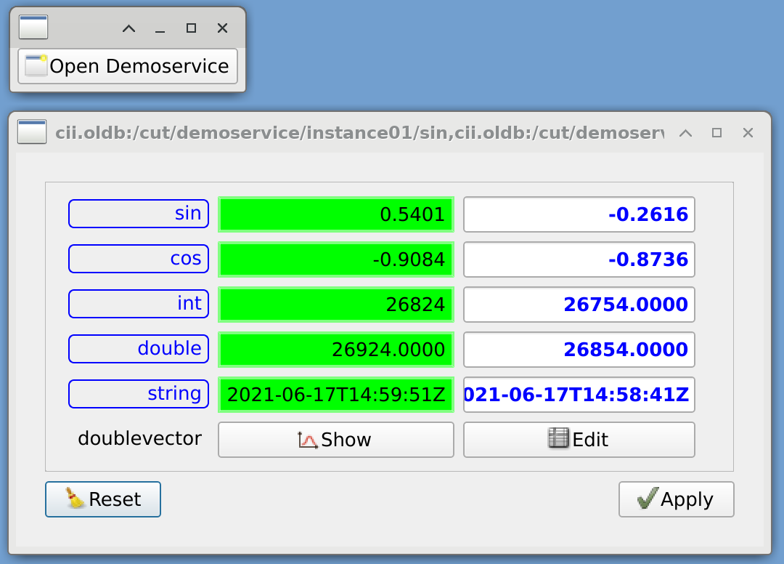
Task: Select the cos label field
Action: point(139,259)
